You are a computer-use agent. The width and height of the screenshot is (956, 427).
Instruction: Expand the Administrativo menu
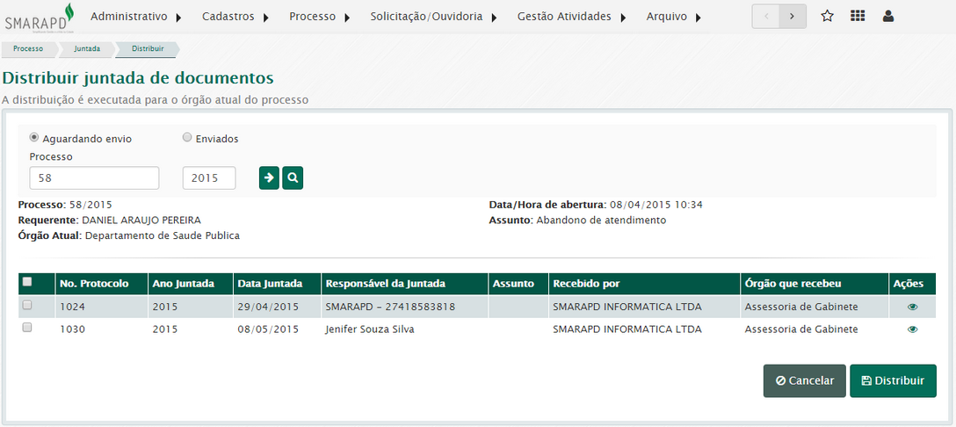(x=136, y=17)
